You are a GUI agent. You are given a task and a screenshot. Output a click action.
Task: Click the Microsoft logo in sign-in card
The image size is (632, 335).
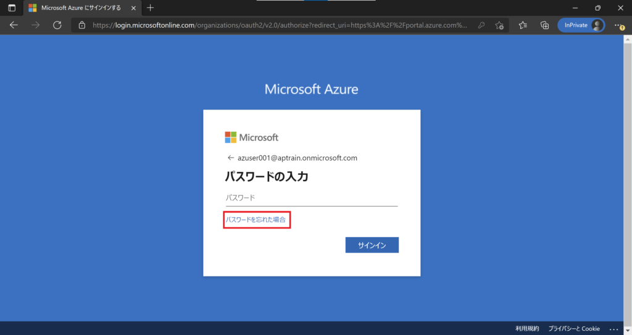pyautogui.click(x=252, y=137)
